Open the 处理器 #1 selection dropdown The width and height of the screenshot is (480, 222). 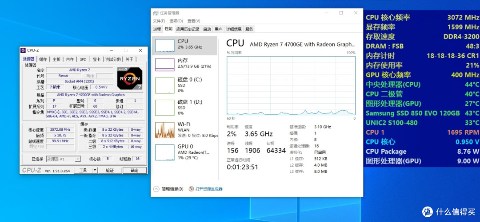pos(64,159)
